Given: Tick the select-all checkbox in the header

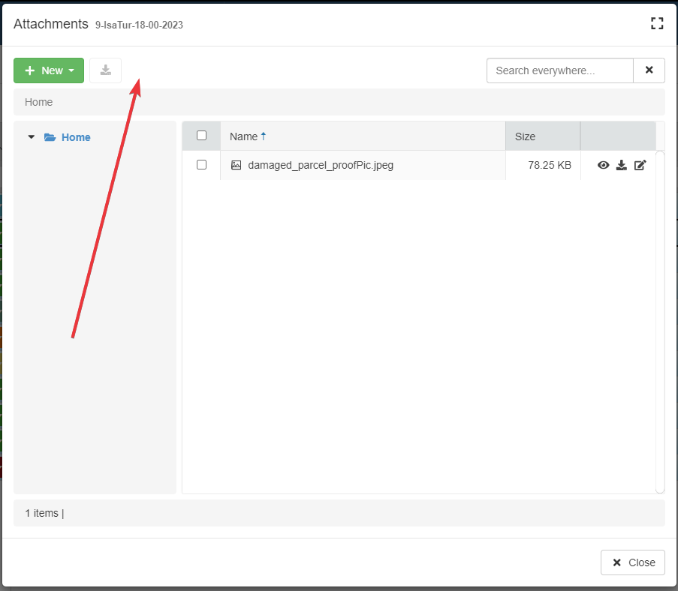Looking at the screenshot, I should 201,136.
